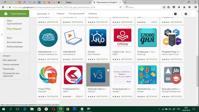
Task: Open Мои приложения in sidebar
Action: 14,22
